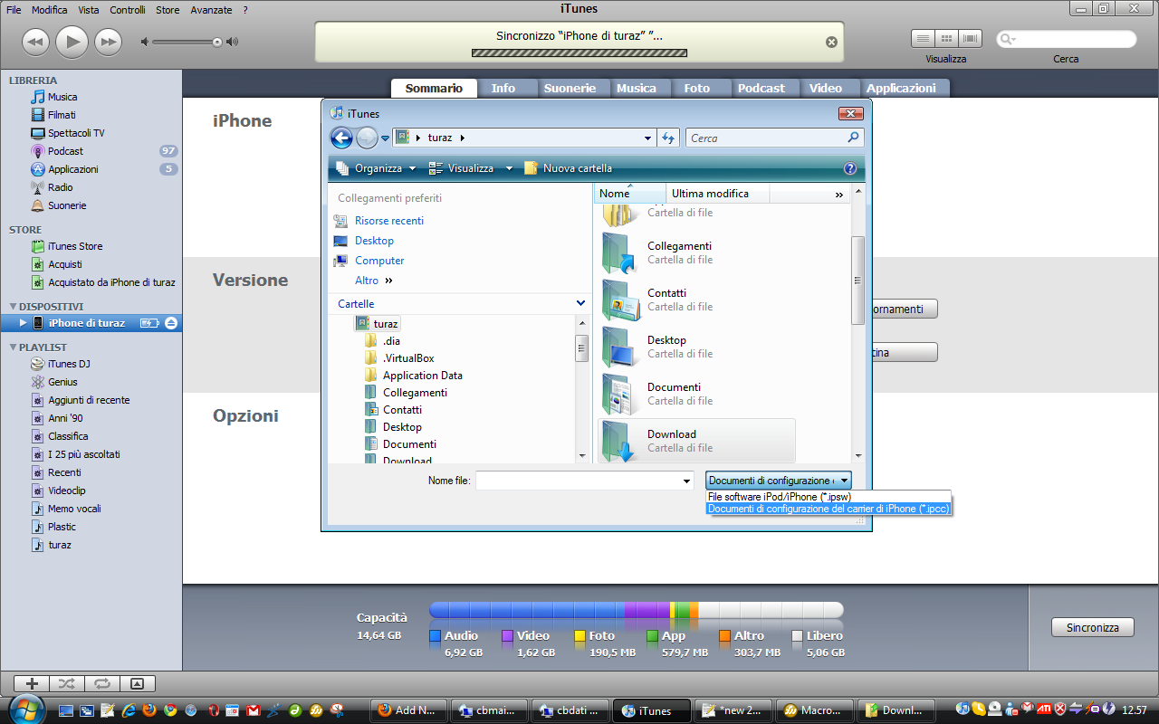
Task: Switch to Cover Flow view icon
Action: (x=971, y=39)
